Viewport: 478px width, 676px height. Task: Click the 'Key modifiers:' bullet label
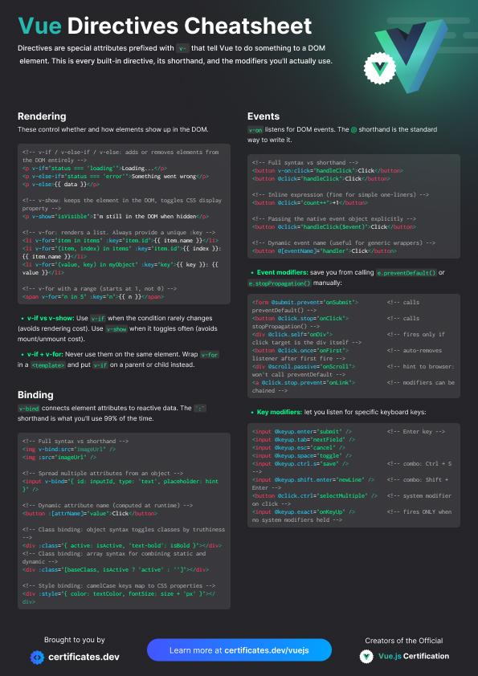(279, 412)
